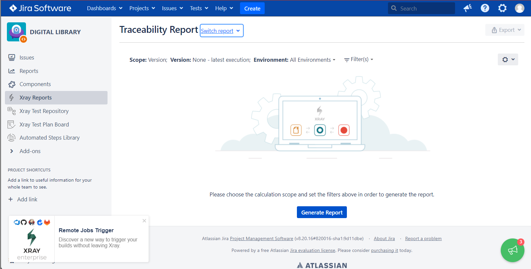Open the Tests menu

coord(199,8)
